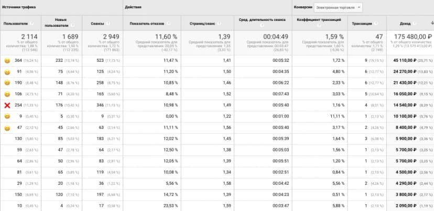Click smiley icon in the 364 users row
The height and width of the screenshot is (211, 434).
click(x=7, y=61)
